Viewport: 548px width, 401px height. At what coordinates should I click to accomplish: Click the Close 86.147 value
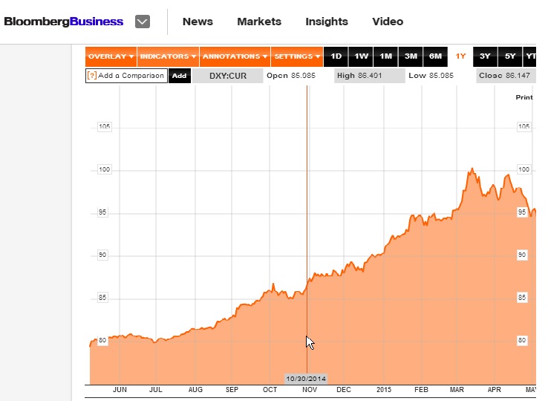coord(504,76)
